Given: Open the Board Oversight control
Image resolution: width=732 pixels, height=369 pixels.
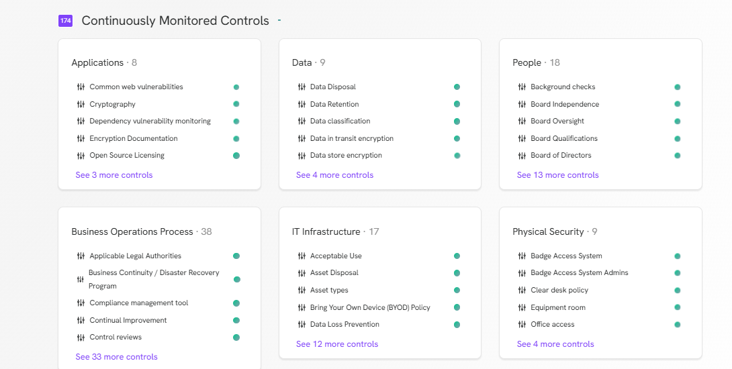Looking at the screenshot, I should [x=557, y=121].
